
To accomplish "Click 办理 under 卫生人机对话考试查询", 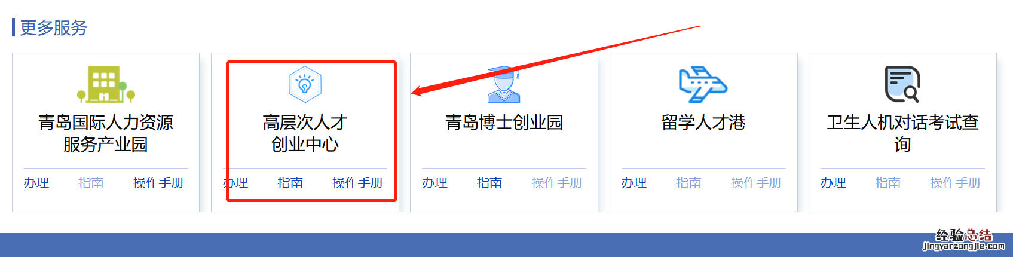I will click(x=833, y=183).
